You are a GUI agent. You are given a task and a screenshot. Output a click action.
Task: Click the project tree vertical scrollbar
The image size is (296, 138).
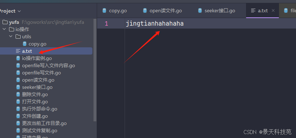pyautogui.click(x=95, y=70)
